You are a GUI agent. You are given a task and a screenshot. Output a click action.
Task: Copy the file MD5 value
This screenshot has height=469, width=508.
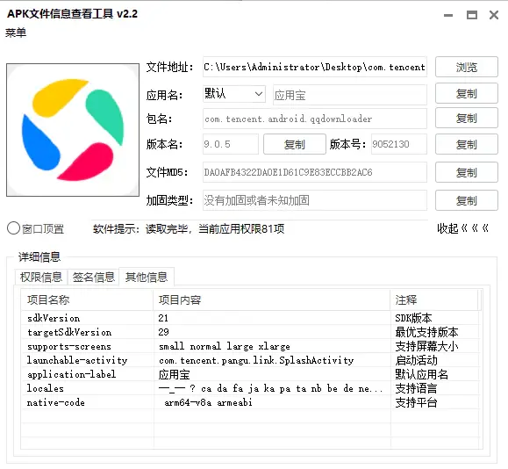[x=467, y=172]
